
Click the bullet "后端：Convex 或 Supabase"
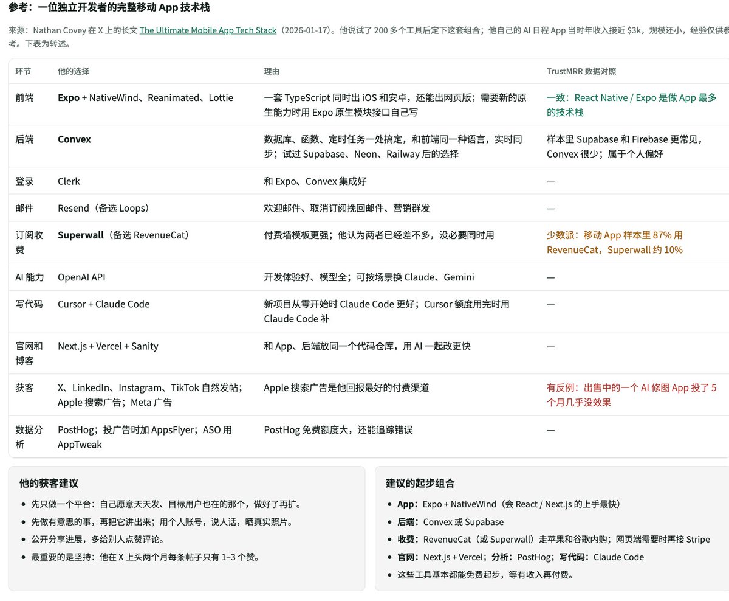coord(450,522)
